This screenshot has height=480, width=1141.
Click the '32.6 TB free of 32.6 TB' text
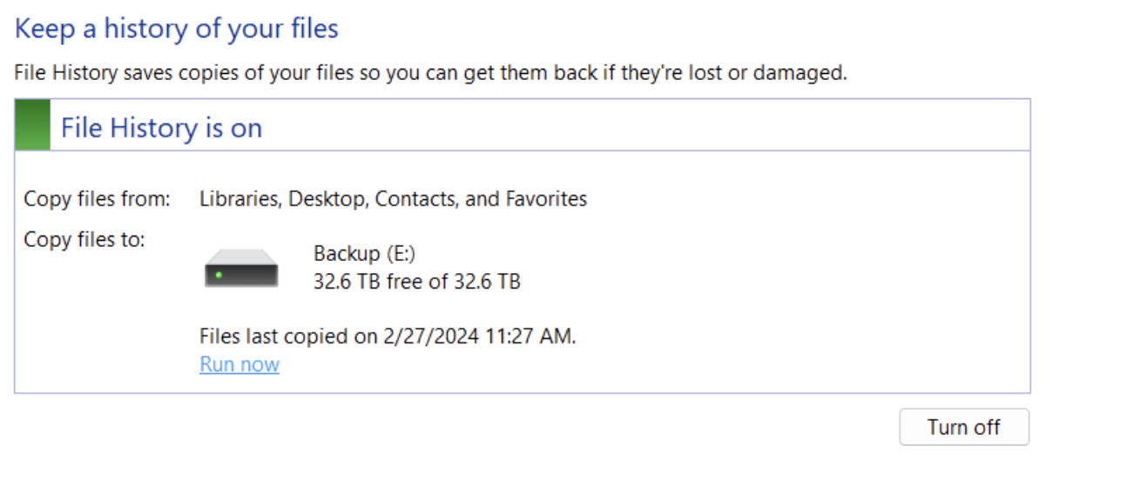click(x=416, y=281)
